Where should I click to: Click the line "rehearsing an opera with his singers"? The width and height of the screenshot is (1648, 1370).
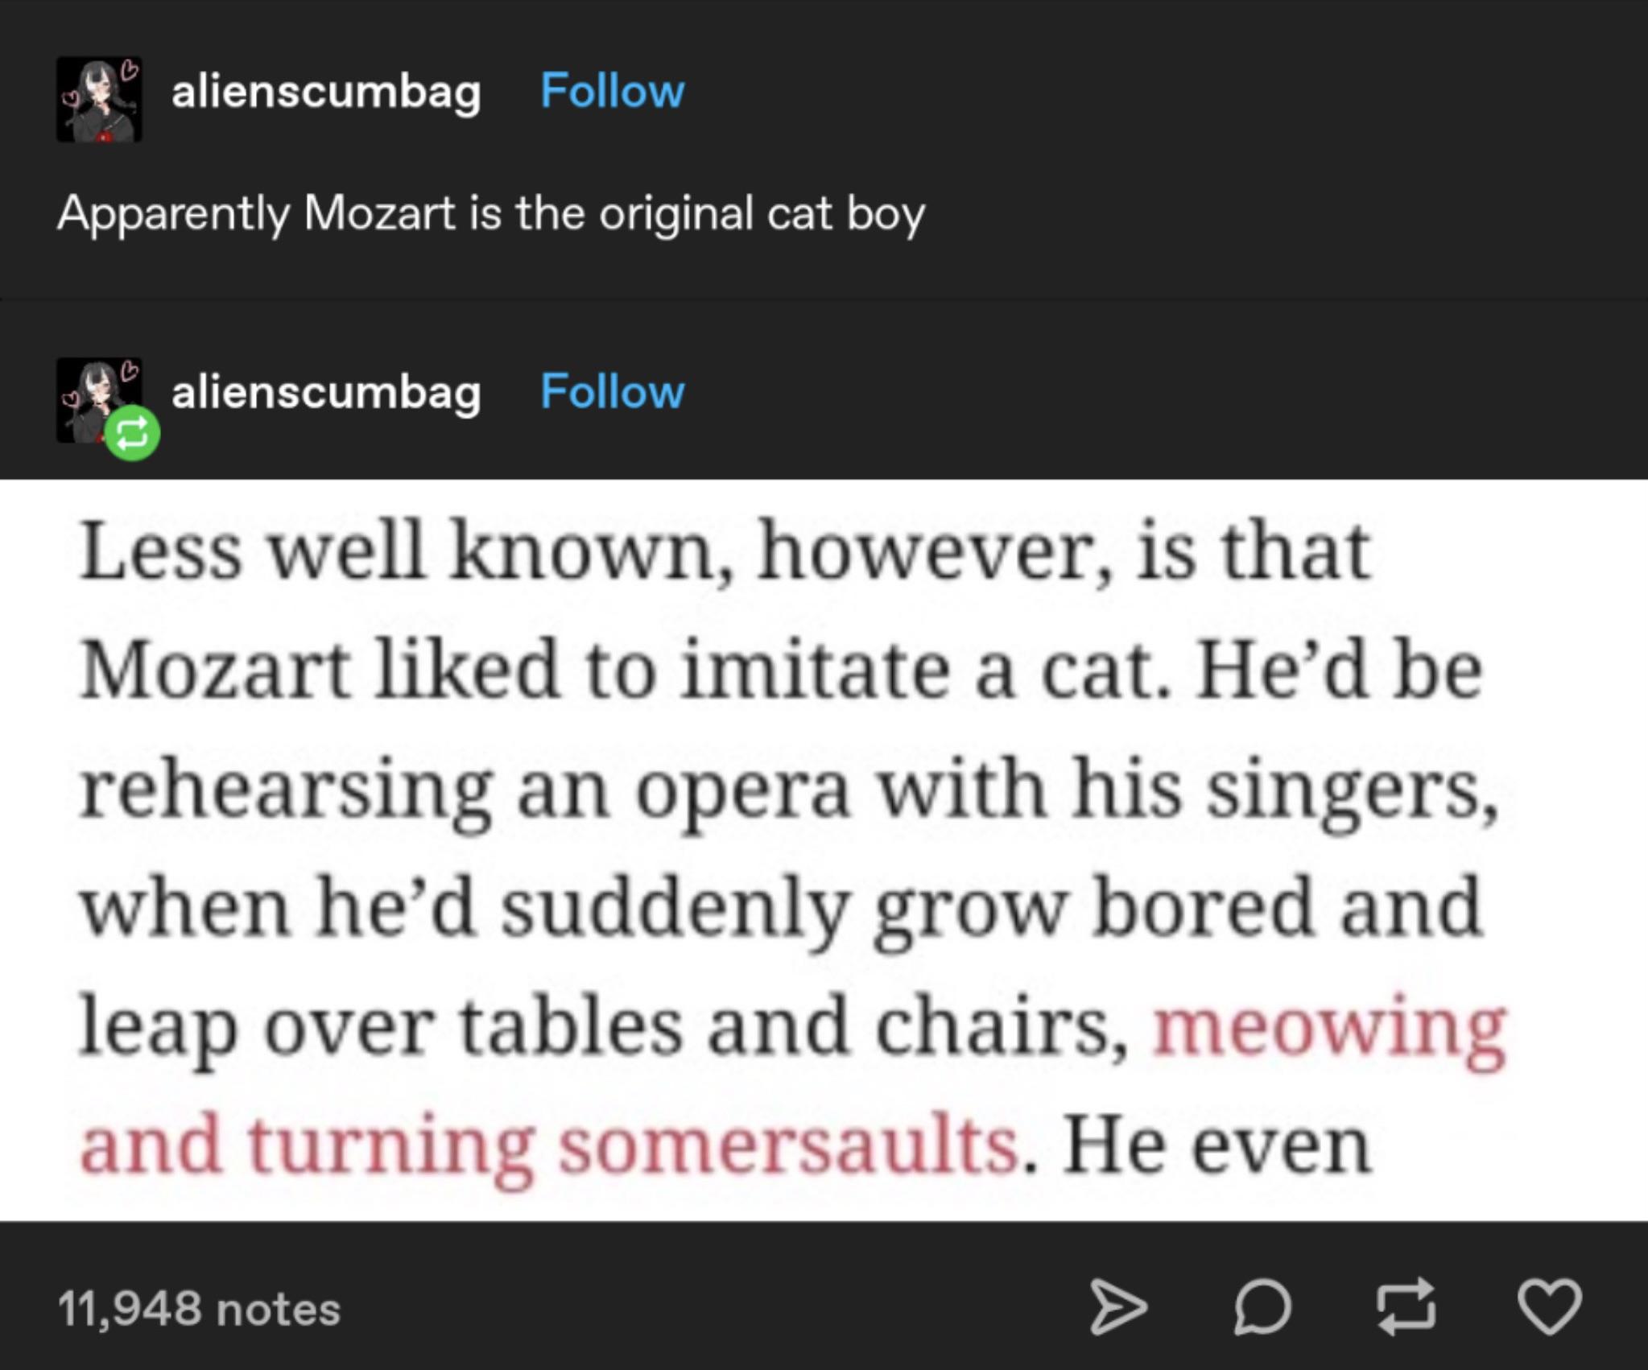[789, 790]
